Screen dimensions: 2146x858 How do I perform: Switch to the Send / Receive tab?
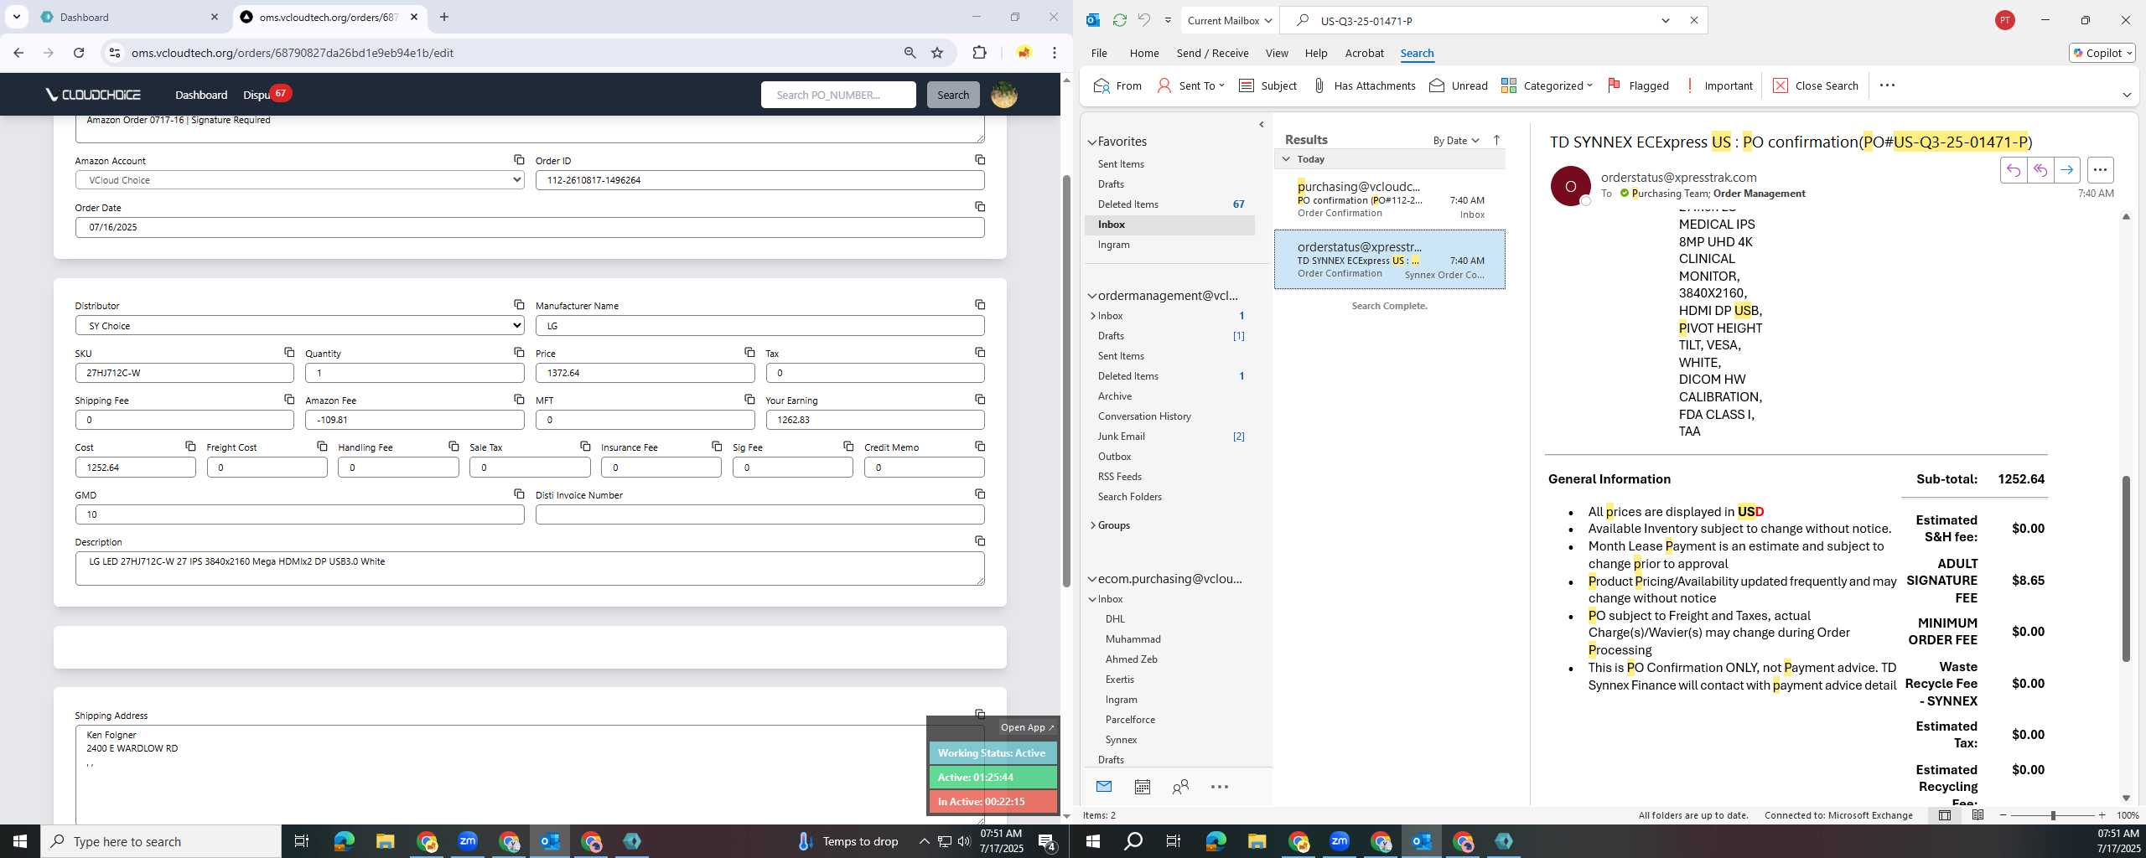click(1212, 53)
